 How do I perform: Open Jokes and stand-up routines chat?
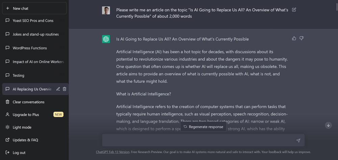coord(35,34)
